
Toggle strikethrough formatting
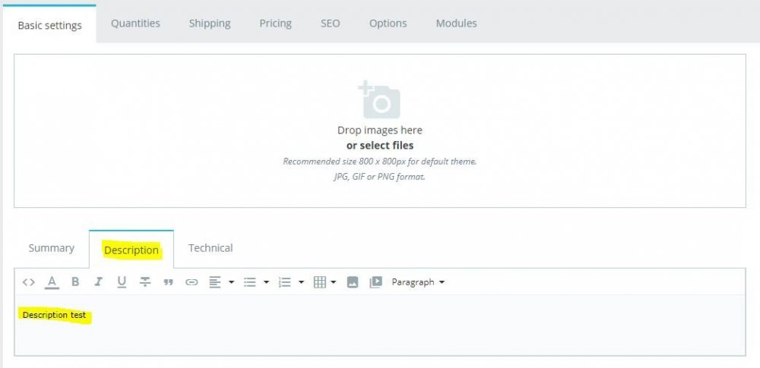pyautogui.click(x=145, y=282)
